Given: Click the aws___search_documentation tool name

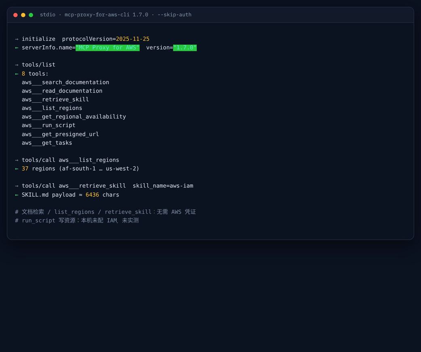Looking at the screenshot, I should pyautogui.click(x=65, y=83).
